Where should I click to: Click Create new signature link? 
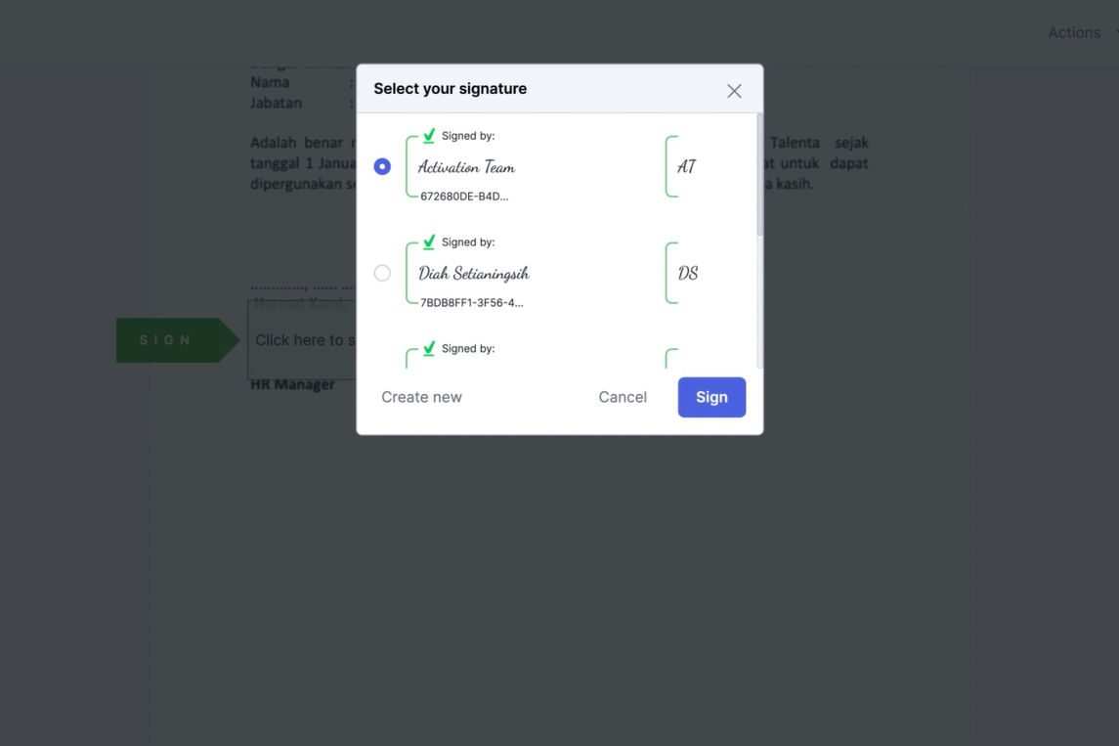(422, 397)
